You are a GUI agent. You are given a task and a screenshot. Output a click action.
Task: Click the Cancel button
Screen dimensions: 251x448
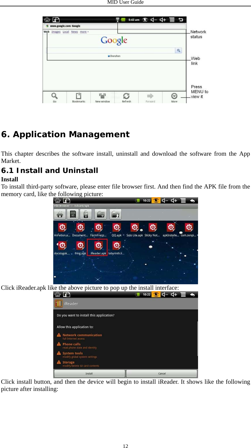pos(162,374)
